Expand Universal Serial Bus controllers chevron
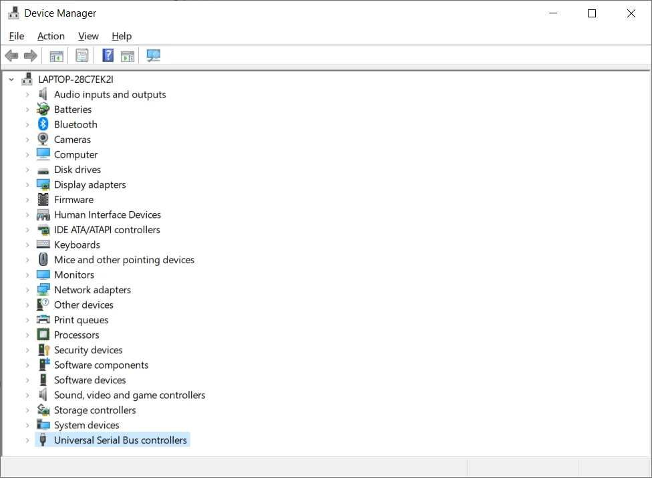The height and width of the screenshot is (479, 652). point(27,440)
